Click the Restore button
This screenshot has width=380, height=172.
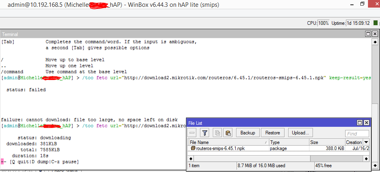(x=273, y=133)
